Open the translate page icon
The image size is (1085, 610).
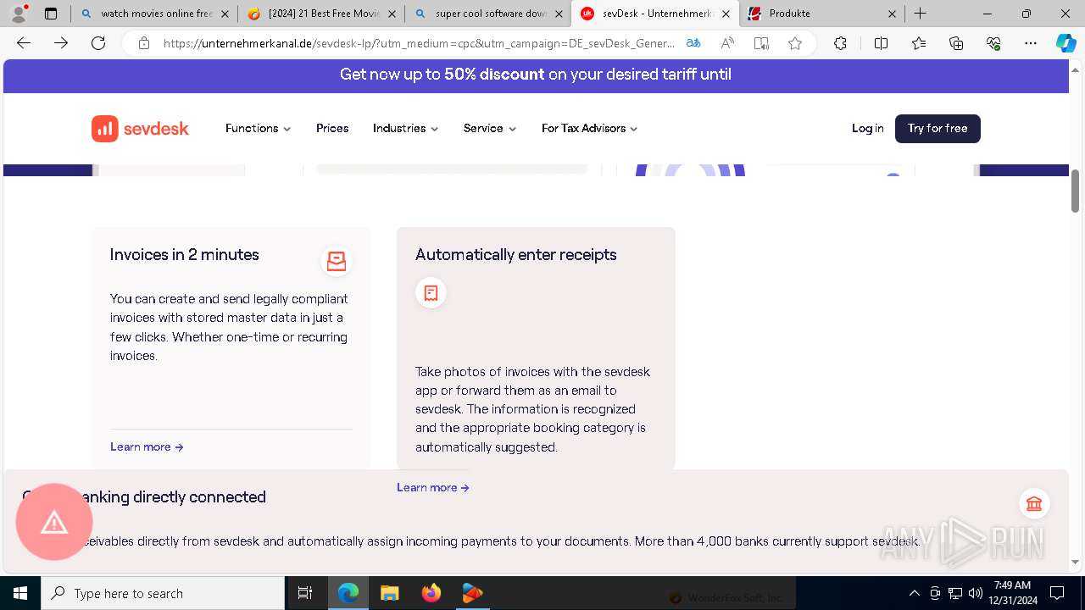[693, 43]
